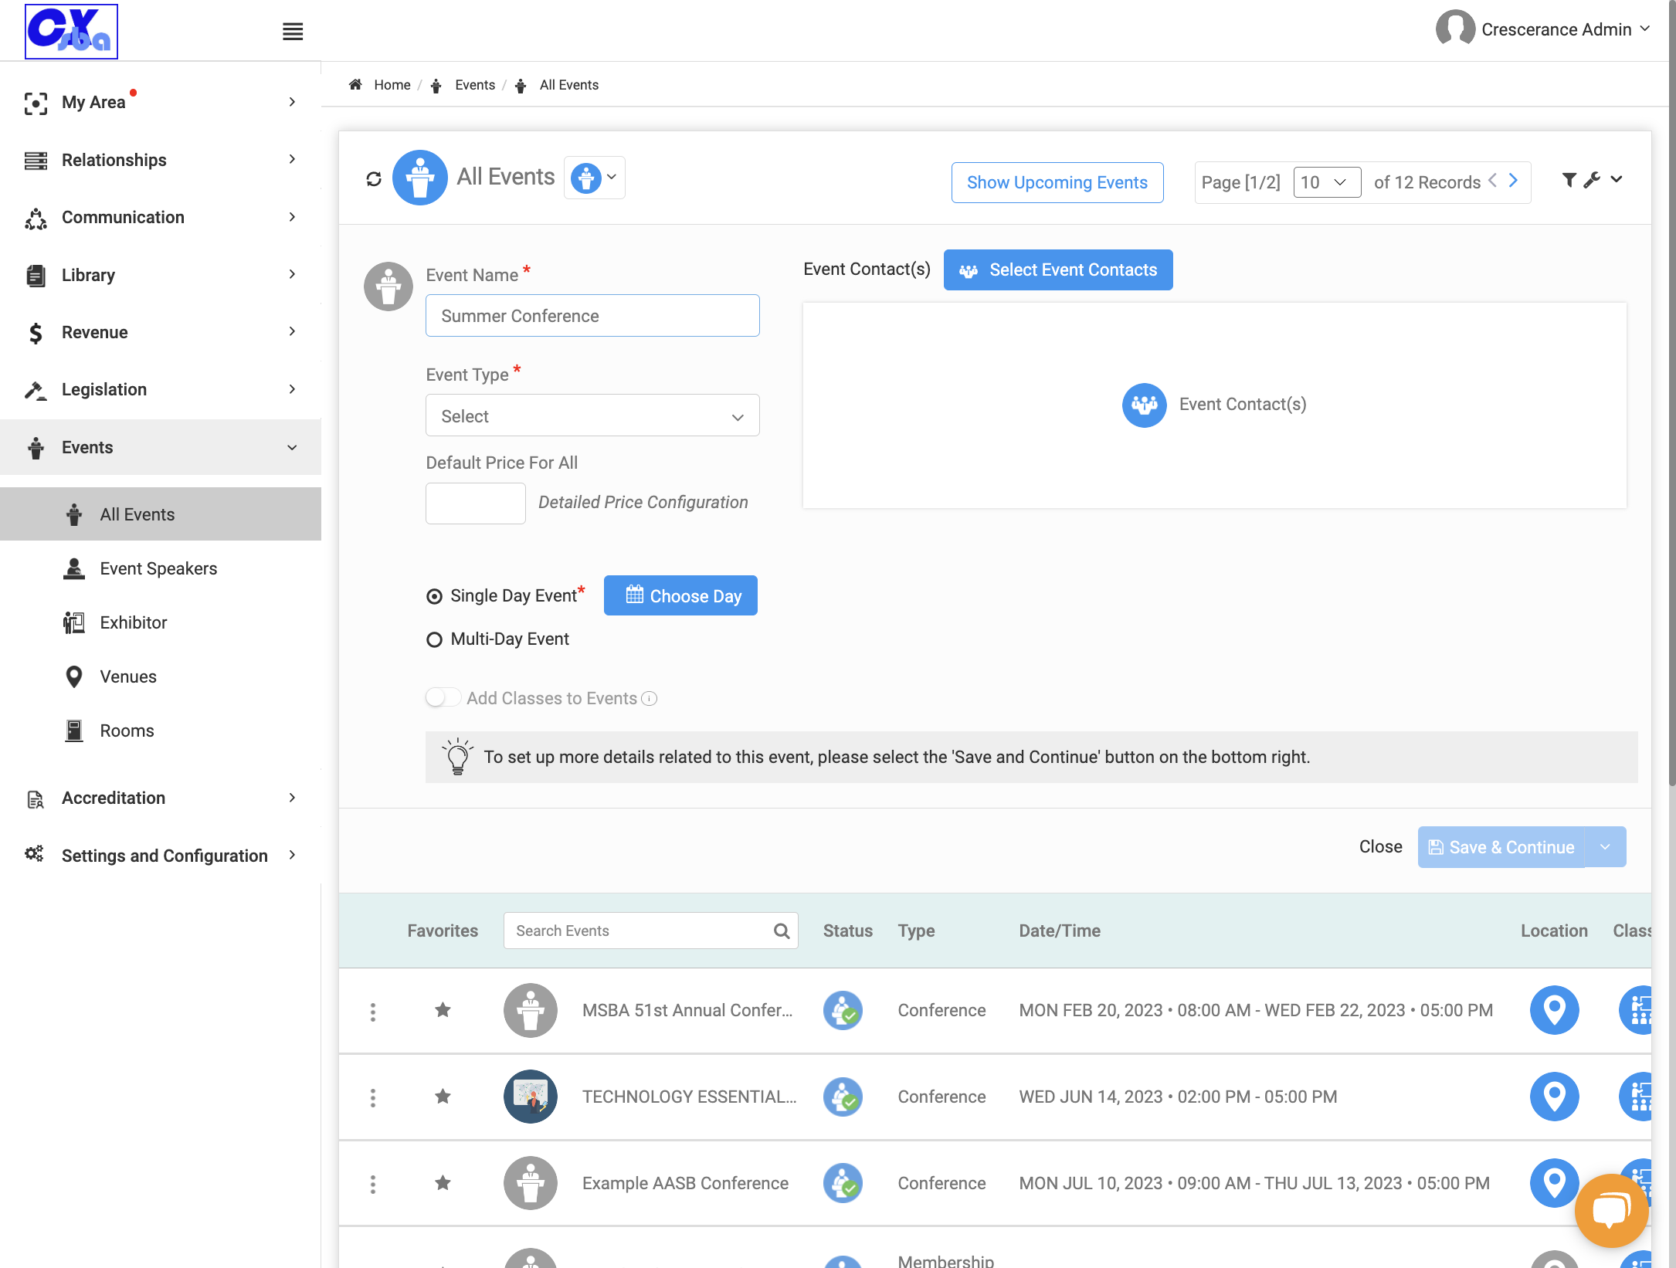
Task: Click the hamburger menu icon
Action: [x=293, y=32]
